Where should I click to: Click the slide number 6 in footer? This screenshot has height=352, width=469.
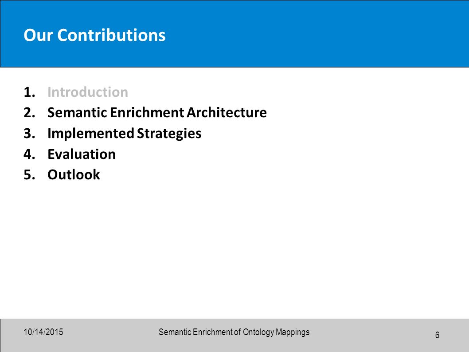[x=437, y=335]
